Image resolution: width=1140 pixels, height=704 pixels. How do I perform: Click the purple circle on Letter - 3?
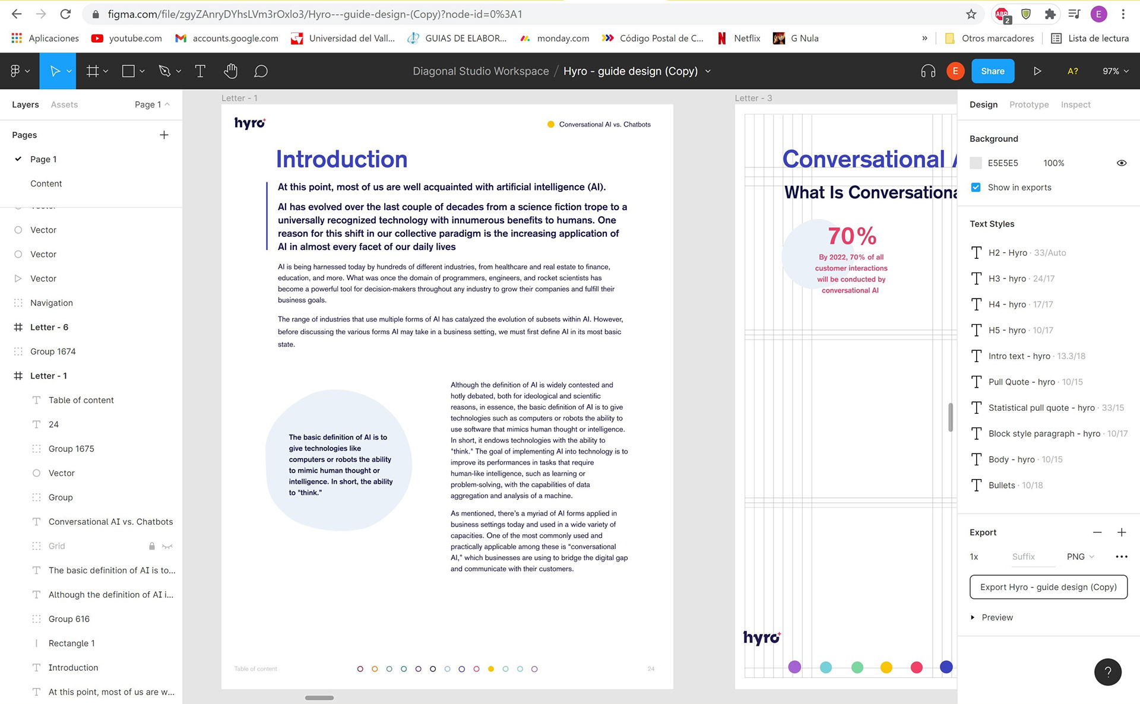794,667
